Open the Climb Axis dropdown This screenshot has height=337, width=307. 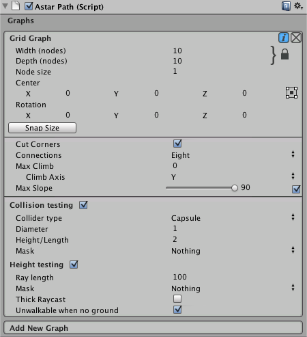coord(232,177)
